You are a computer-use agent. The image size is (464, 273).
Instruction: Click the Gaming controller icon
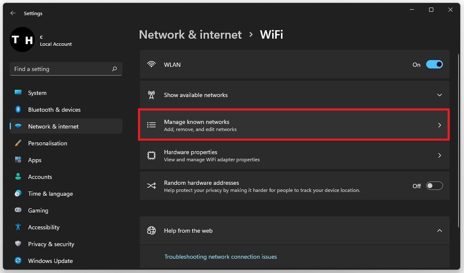(18, 210)
